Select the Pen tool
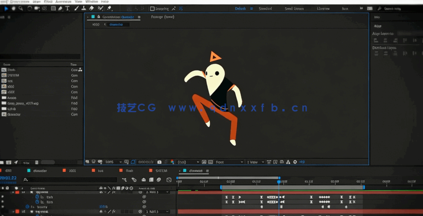The height and width of the screenshot is (216, 423). coord(60,8)
